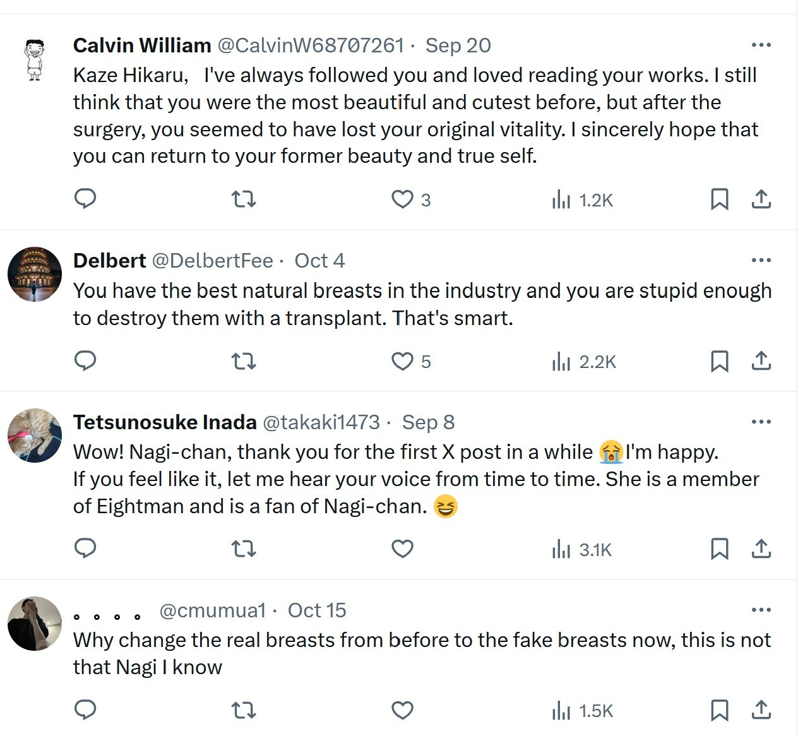Expand more menu on @cmumua1 tweet

(x=761, y=610)
